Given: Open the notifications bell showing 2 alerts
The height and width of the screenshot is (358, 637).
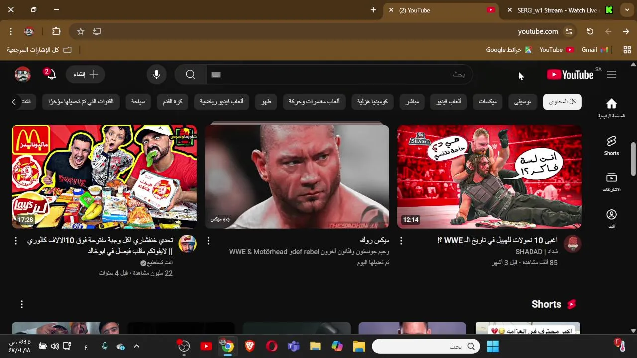Looking at the screenshot, I should [49, 74].
